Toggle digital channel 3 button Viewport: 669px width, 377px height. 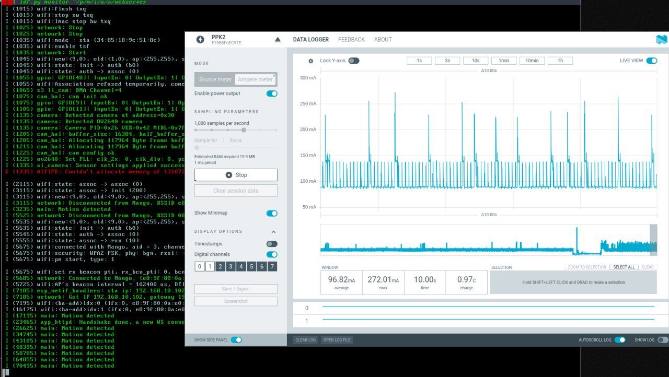pyautogui.click(x=230, y=267)
